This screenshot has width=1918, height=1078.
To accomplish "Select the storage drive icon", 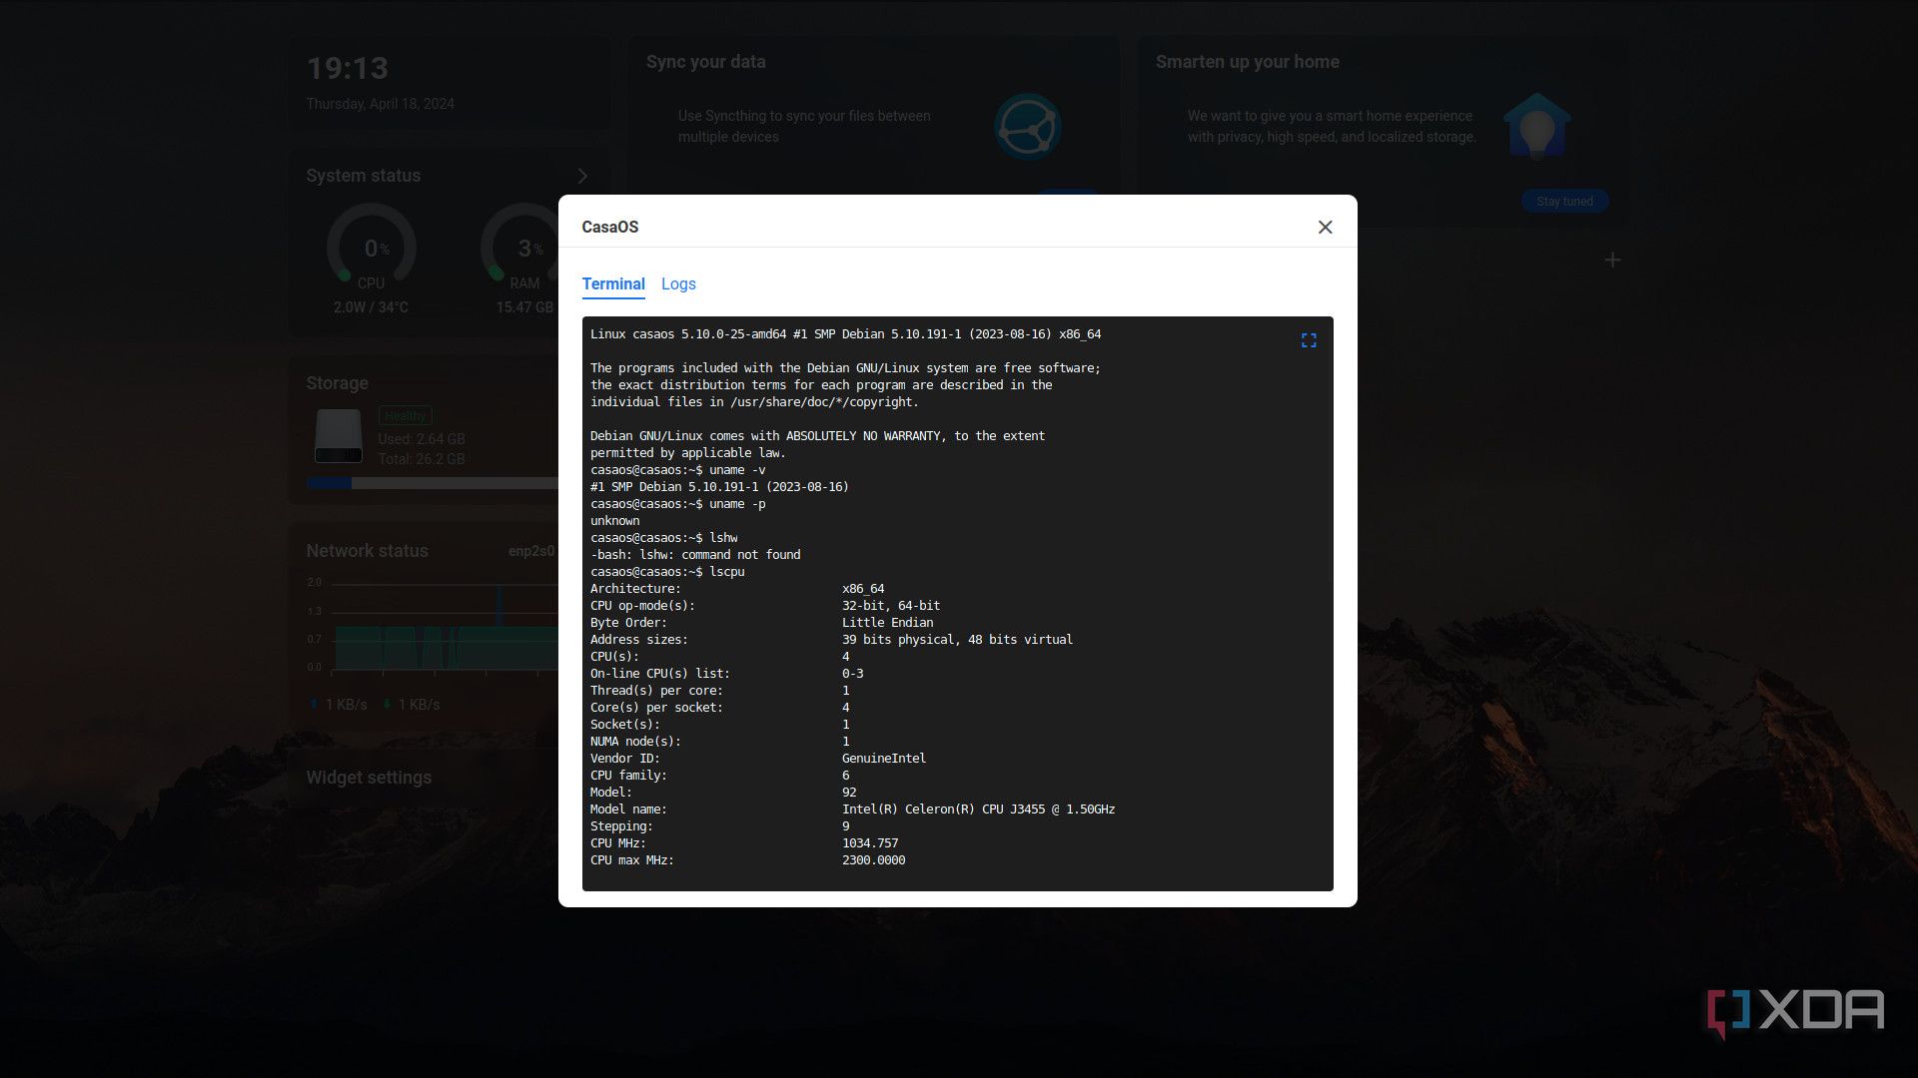I will pos(339,436).
